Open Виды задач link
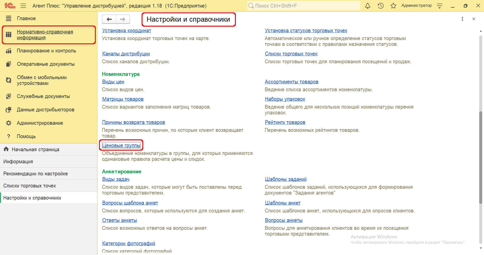This screenshot has width=484, height=255. [x=116, y=179]
